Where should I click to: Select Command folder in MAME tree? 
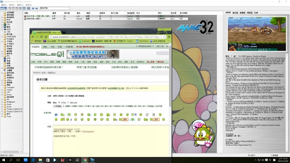point(10,87)
